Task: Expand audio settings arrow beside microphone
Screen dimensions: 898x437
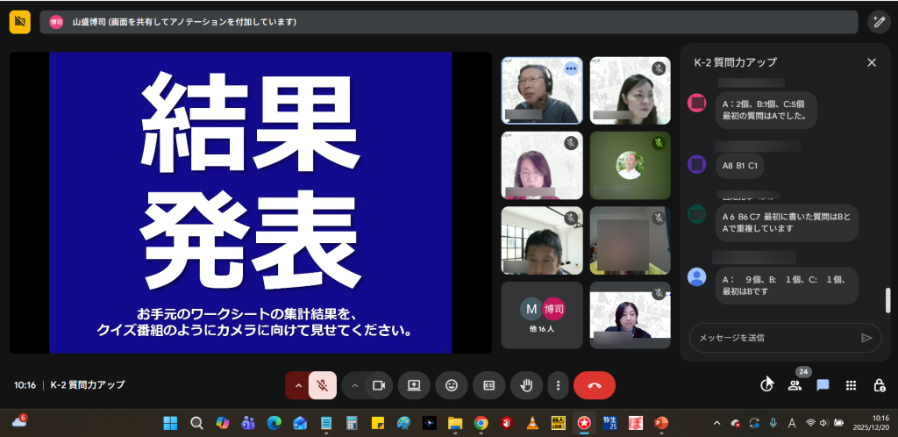Action: (297, 385)
